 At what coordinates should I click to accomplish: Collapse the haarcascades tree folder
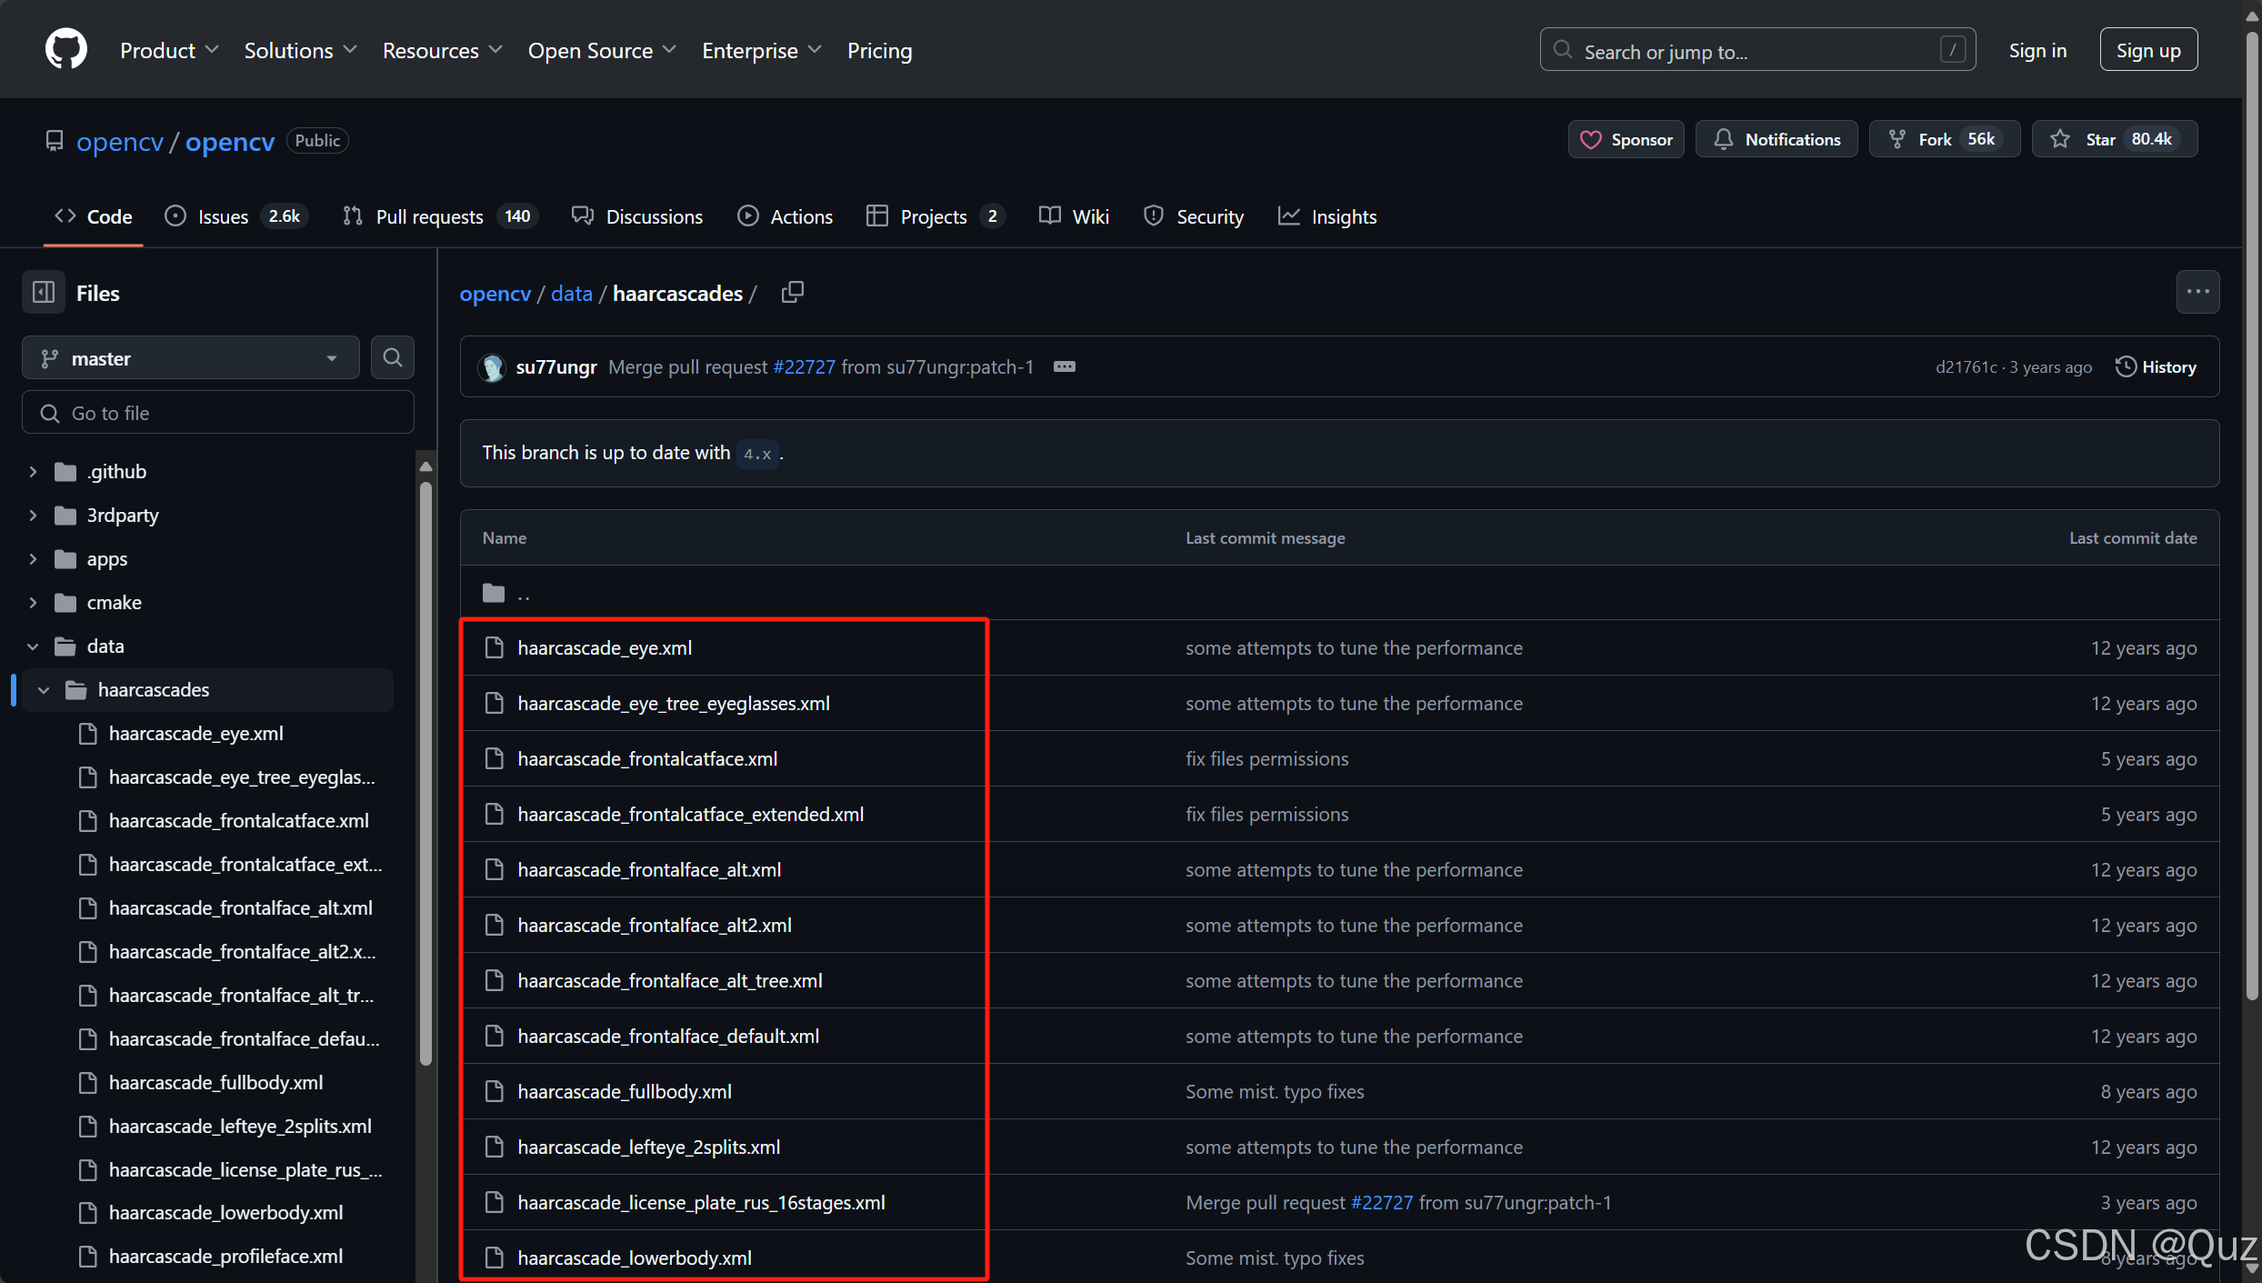pos(44,690)
